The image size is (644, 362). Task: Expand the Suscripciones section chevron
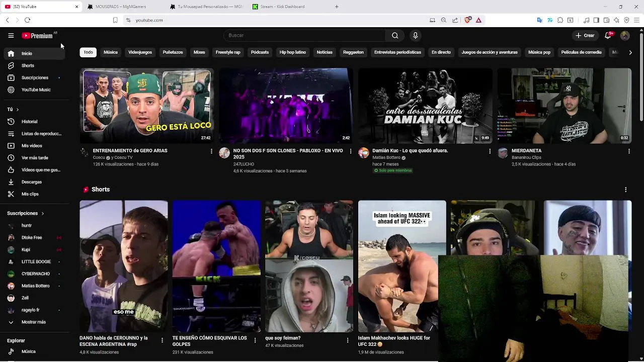point(42,214)
